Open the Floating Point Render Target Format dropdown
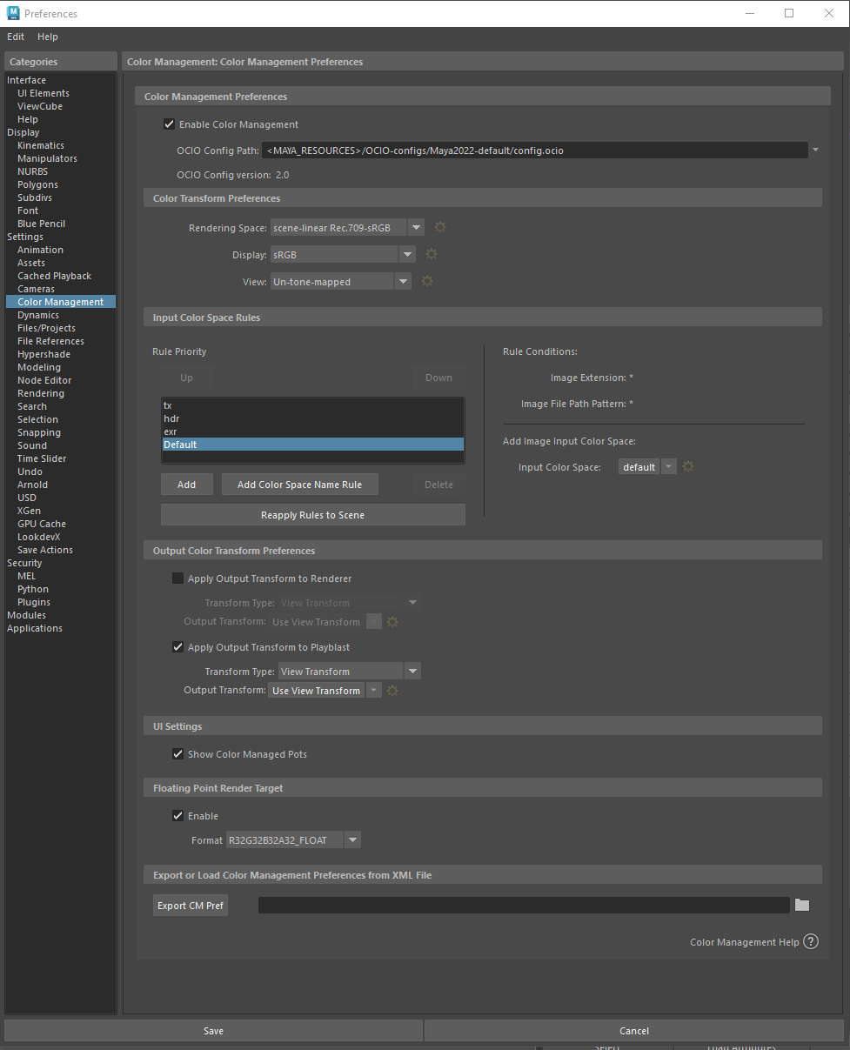Viewport: 850px width, 1050px height. pos(352,839)
